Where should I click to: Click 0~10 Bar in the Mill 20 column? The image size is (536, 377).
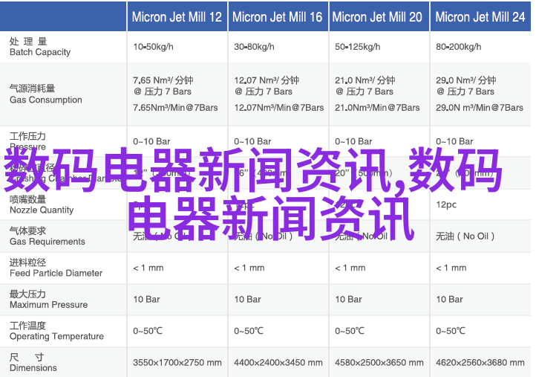pos(353,141)
